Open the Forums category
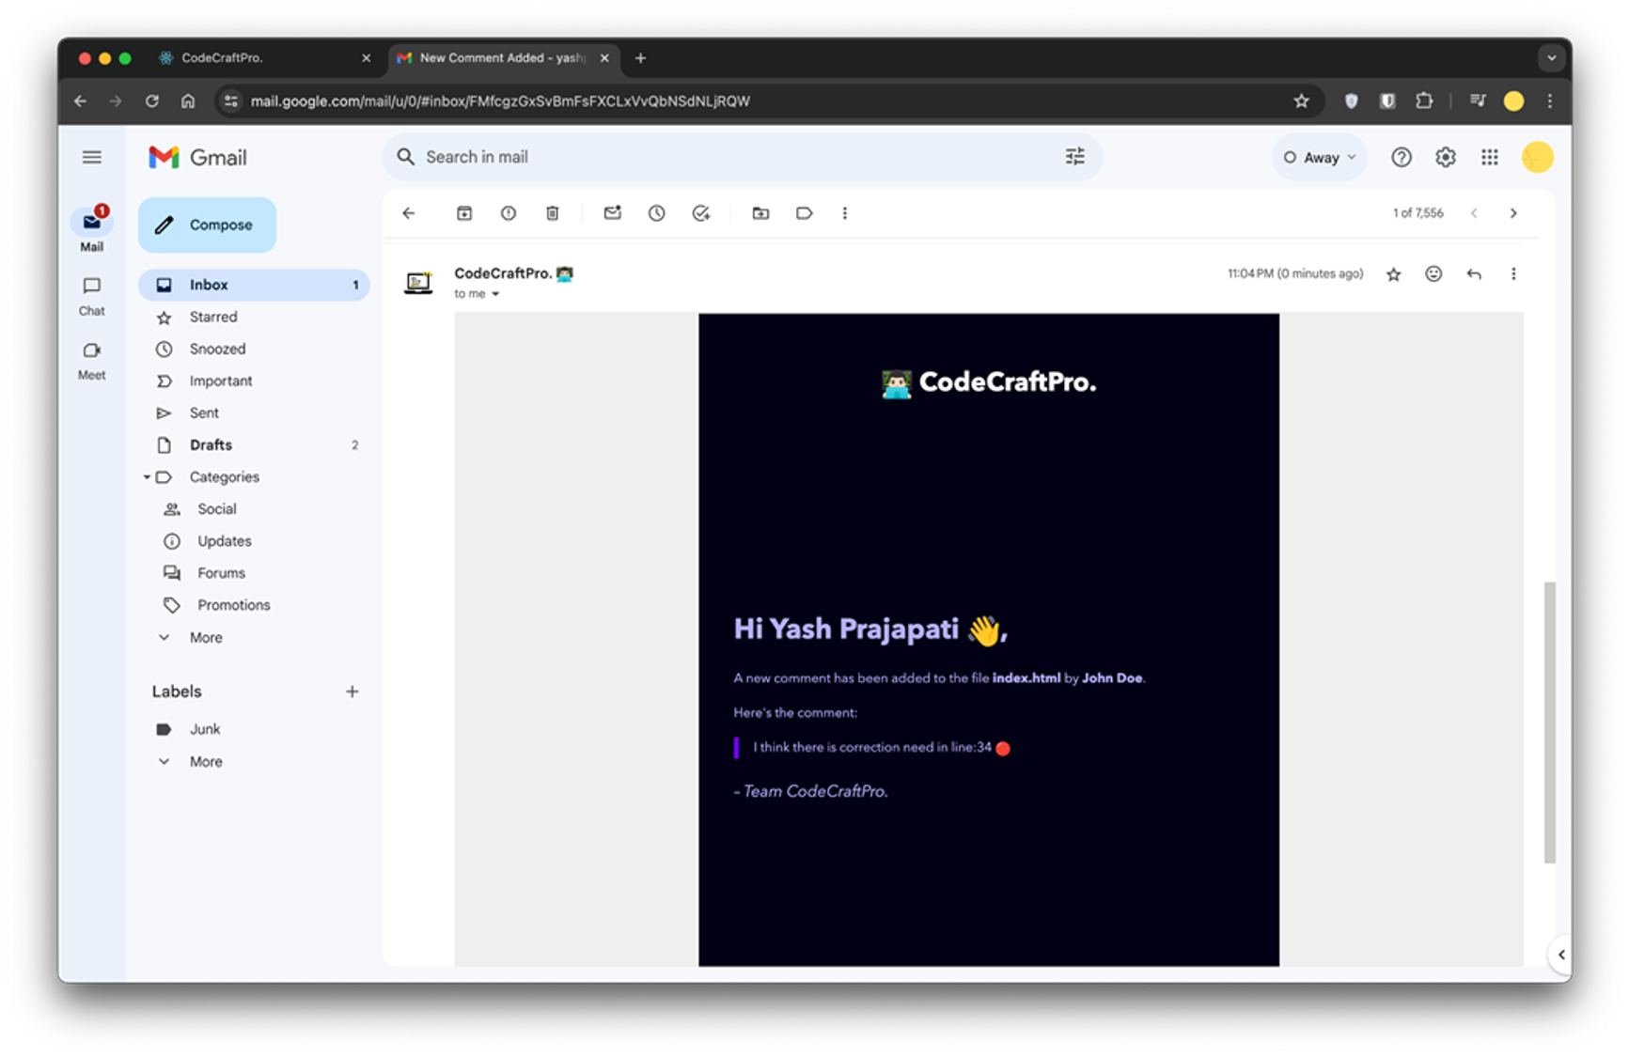1629x1057 pixels. click(254, 572)
